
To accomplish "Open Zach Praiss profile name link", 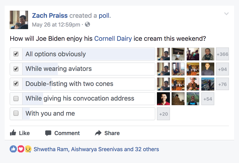I will [50, 15].
